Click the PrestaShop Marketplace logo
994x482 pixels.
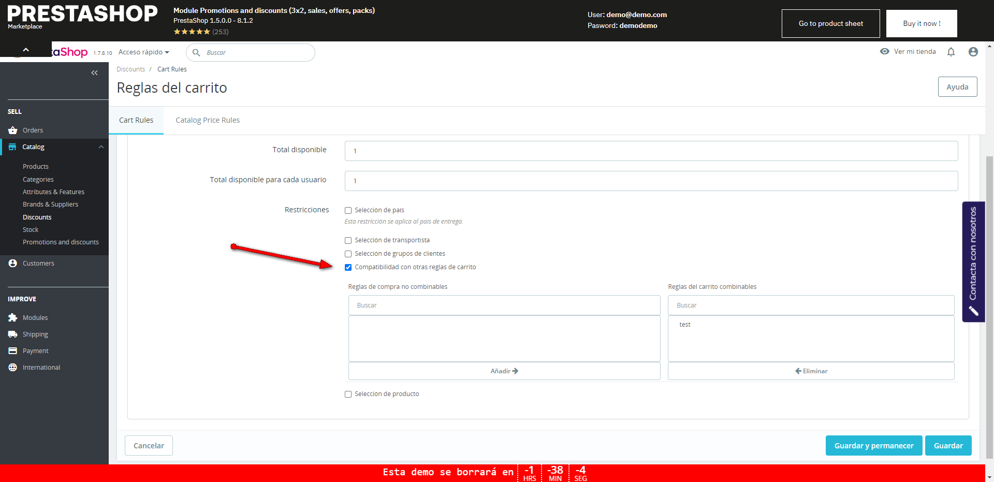pyautogui.click(x=82, y=17)
